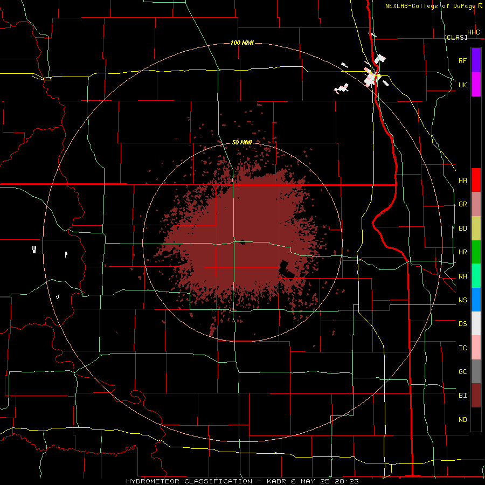
Task: Click the 'GR' legend label
Action: coord(463,204)
